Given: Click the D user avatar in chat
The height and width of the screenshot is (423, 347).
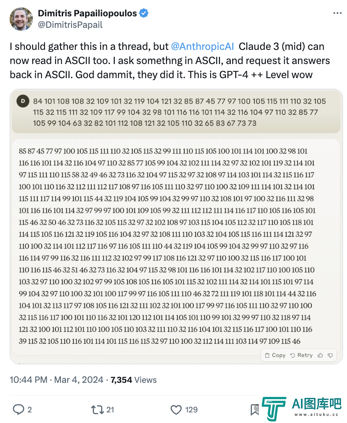Looking at the screenshot, I should point(23,101).
